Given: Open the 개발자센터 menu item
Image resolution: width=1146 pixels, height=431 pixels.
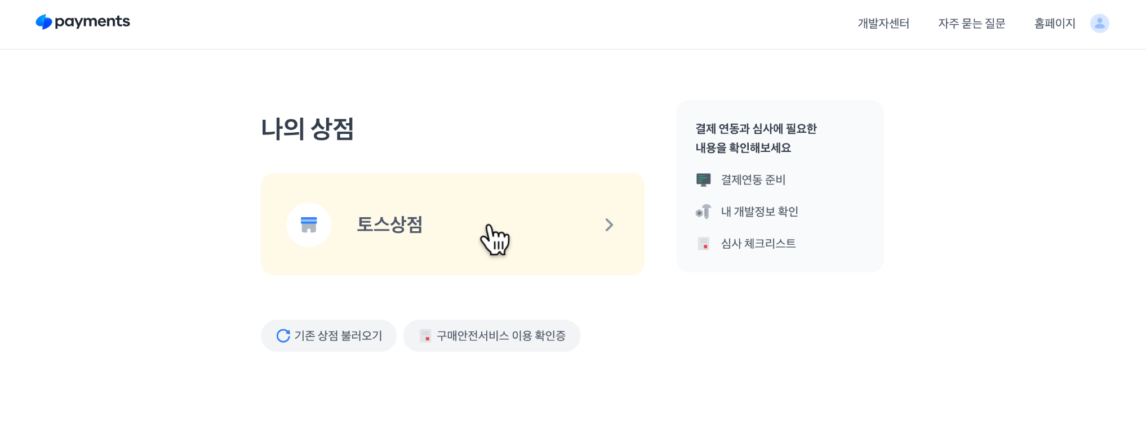Looking at the screenshot, I should (883, 24).
